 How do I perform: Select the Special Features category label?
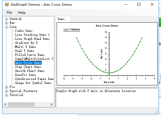point(23,91)
